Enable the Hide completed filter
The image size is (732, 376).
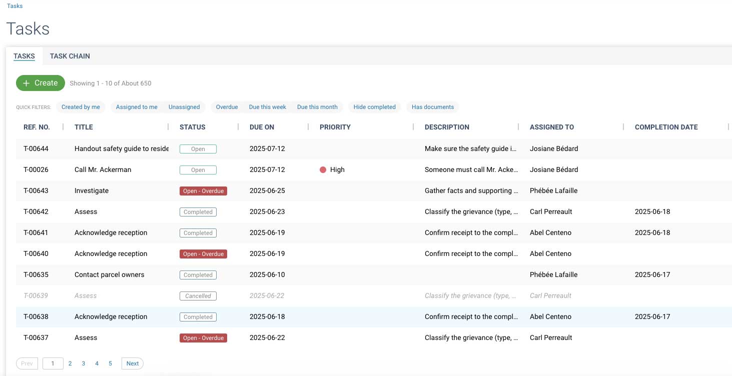[374, 107]
